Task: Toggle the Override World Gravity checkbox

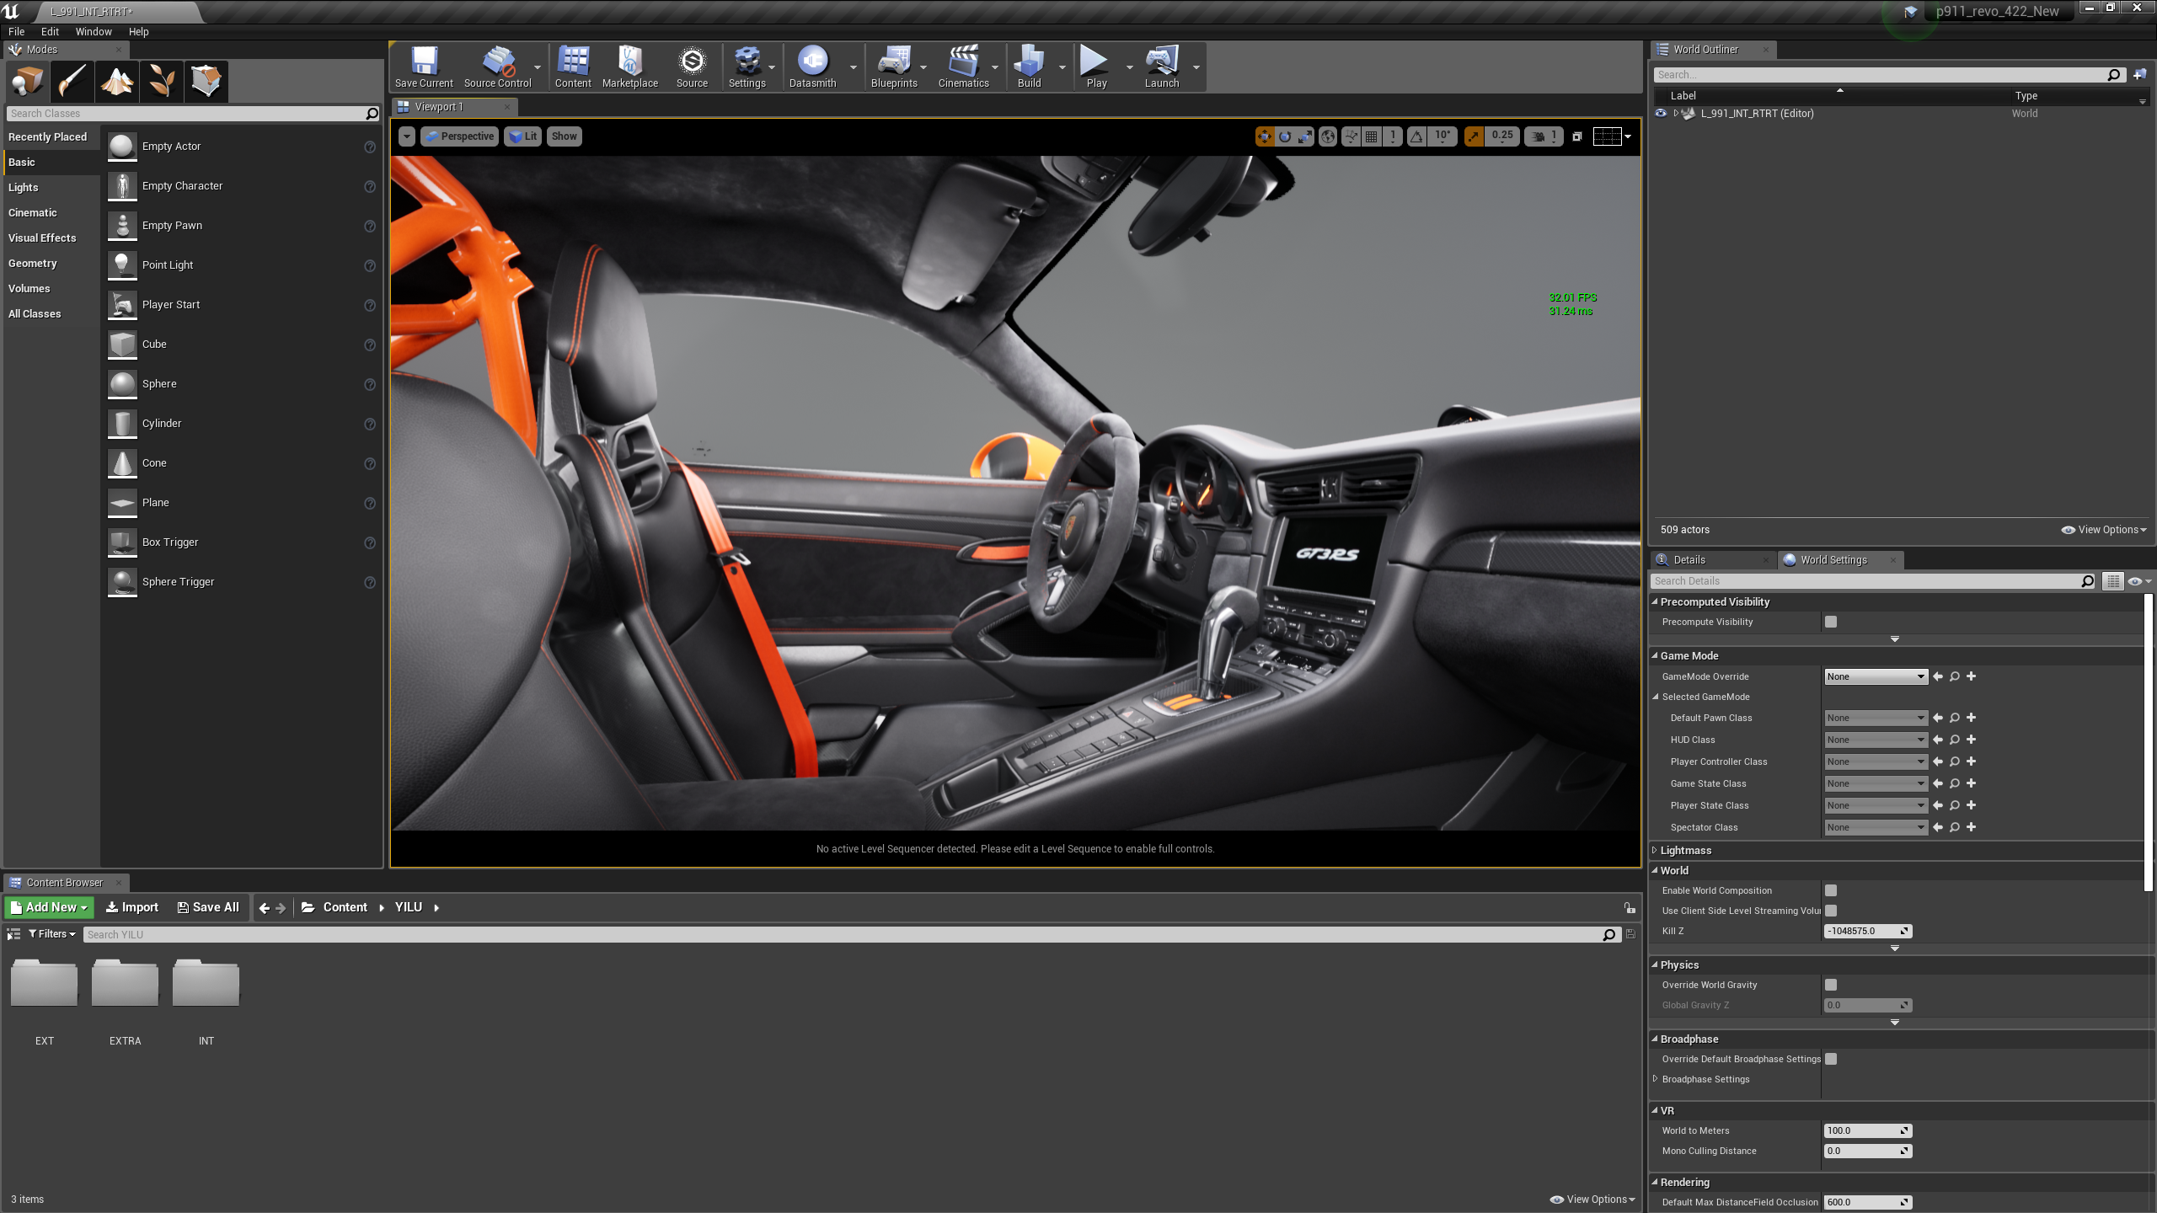Action: tap(1830, 984)
